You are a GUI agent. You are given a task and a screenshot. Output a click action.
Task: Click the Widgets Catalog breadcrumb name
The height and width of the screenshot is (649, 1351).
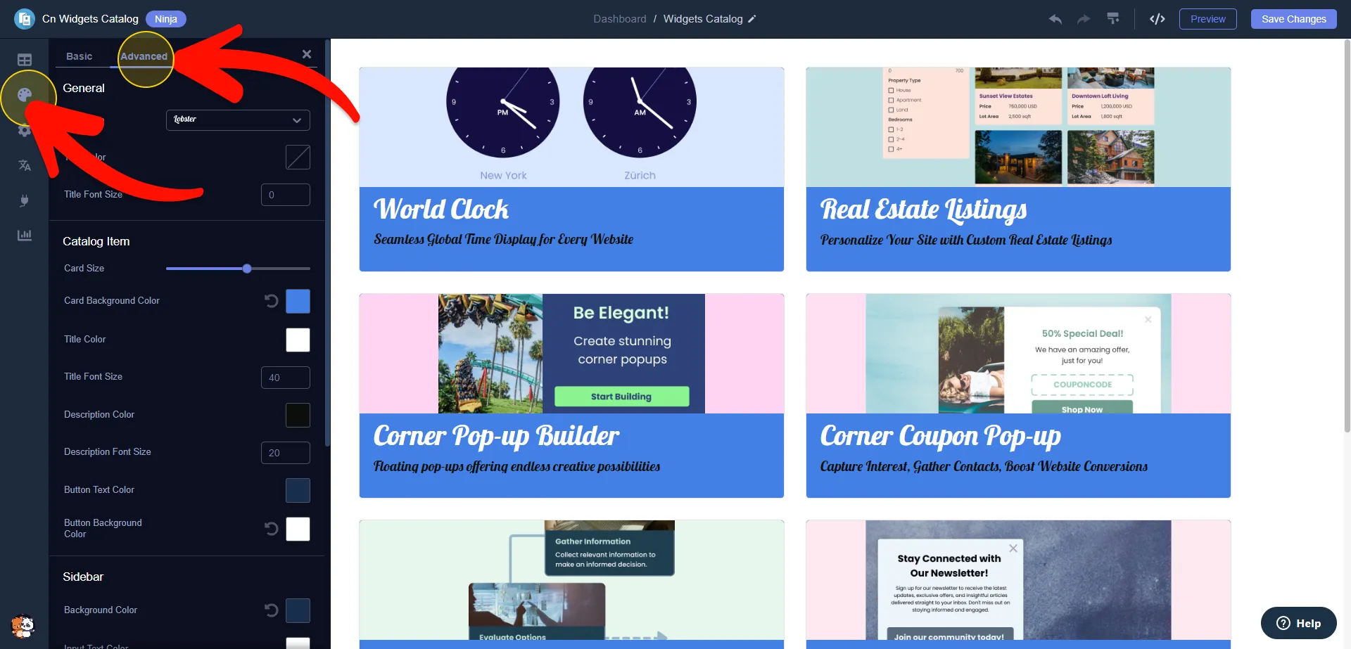pos(703,19)
